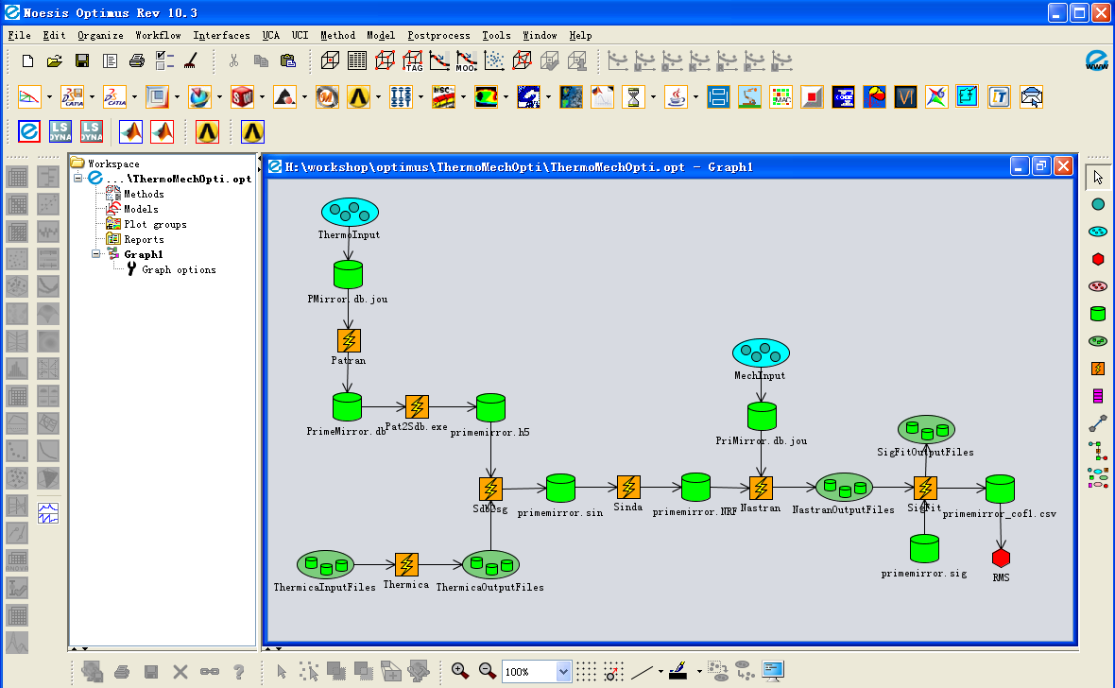Click the New file icon
The image size is (1115, 688).
click(x=27, y=61)
